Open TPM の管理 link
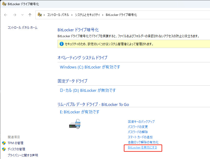Viewport: 210px width, 159px height. coord(16,143)
